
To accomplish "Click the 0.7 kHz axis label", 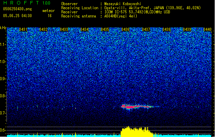I will pyautogui.click(x=3, y=113).
